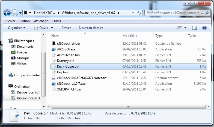Open Vidéos library in sidebar
Screen dimensions: 214x127
22,64
